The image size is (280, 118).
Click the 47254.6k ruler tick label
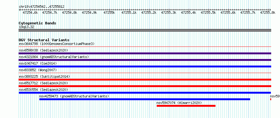coord(30,12)
